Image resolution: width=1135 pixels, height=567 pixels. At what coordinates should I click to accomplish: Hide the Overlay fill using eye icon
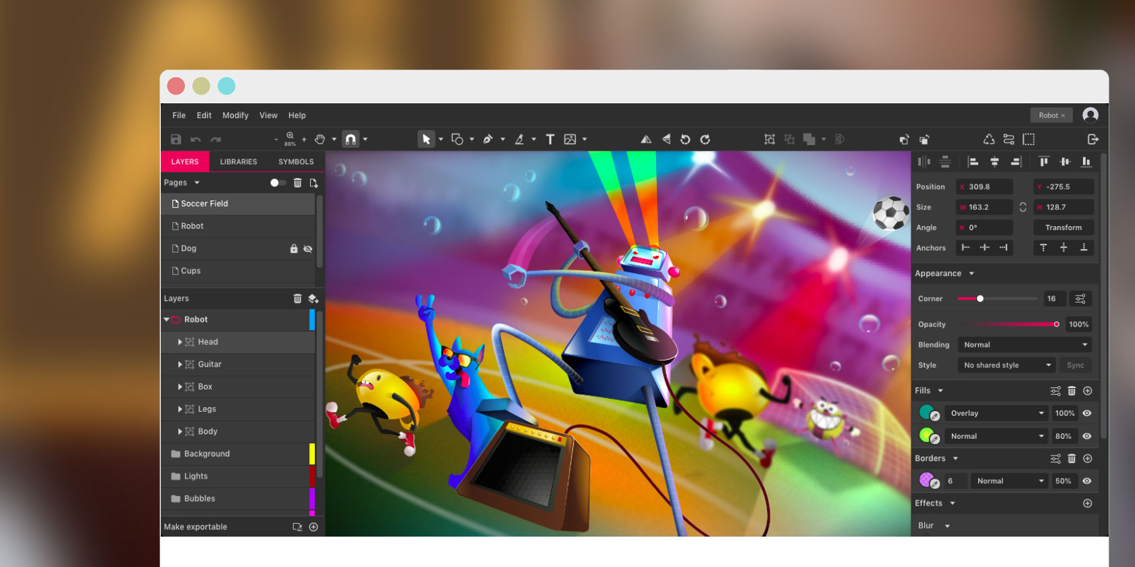click(1087, 413)
